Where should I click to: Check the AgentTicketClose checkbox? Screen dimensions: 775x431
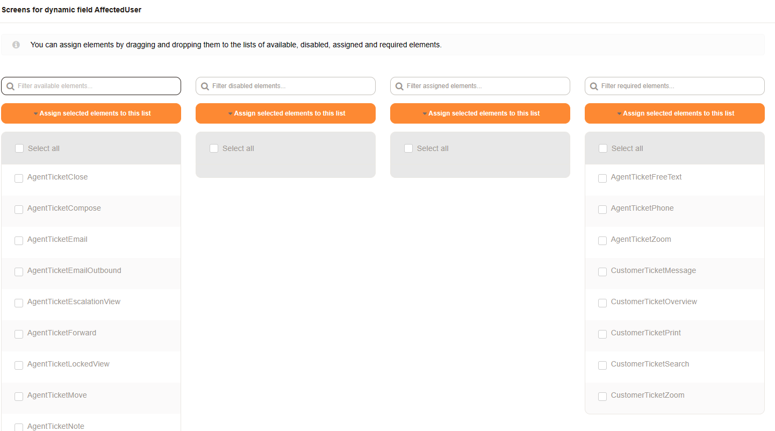pyautogui.click(x=19, y=178)
